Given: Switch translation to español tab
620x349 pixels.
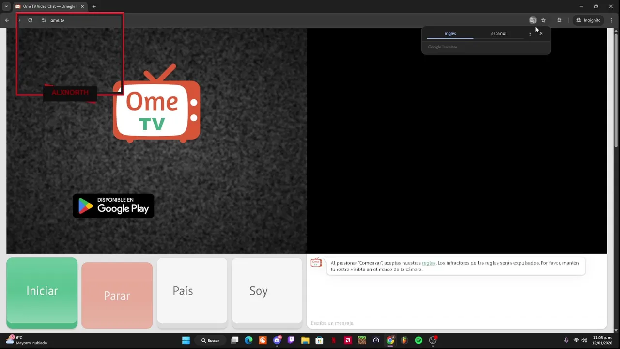Looking at the screenshot, I should 498,33.
